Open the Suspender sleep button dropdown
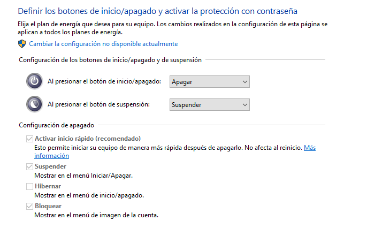This screenshot has height=236, width=367. click(x=210, y=105)
